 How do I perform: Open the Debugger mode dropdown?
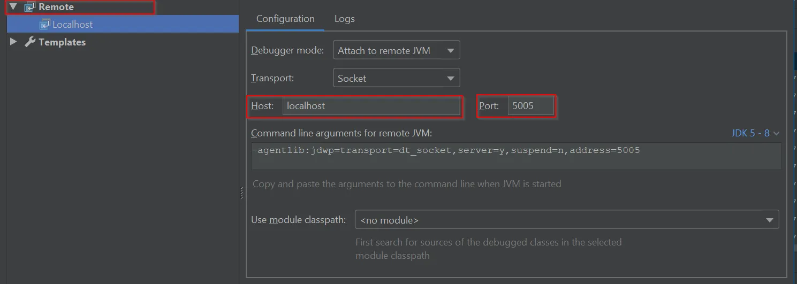[397, 50]
